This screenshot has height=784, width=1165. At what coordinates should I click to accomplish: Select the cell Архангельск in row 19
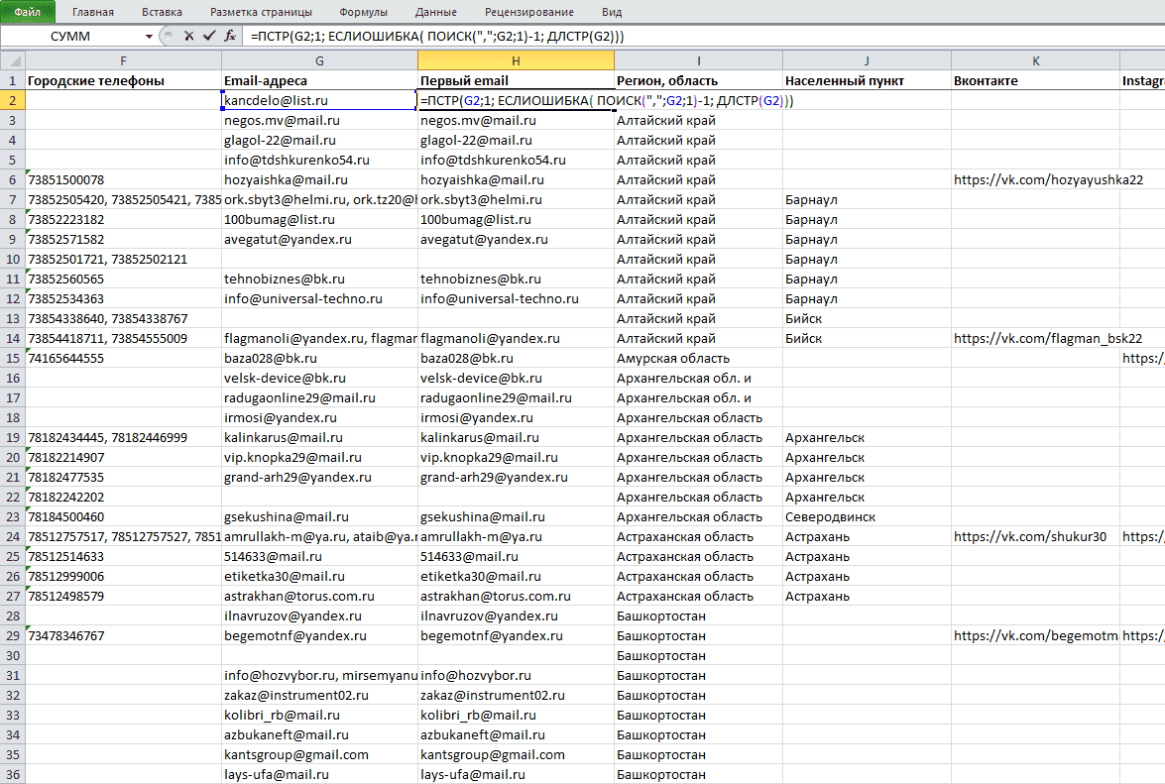(x=867, y=437)
